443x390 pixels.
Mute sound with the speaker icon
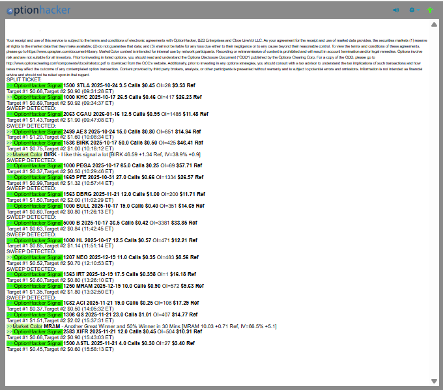(x=396, y=10)
